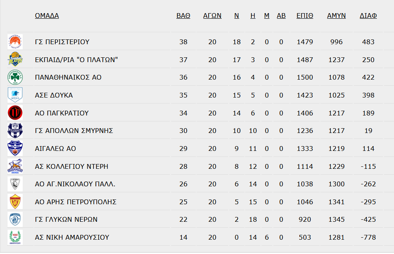Sort by ΑΜΥΝ defense column header
Viewport: 394px width, 254px height.
[336, 16]
